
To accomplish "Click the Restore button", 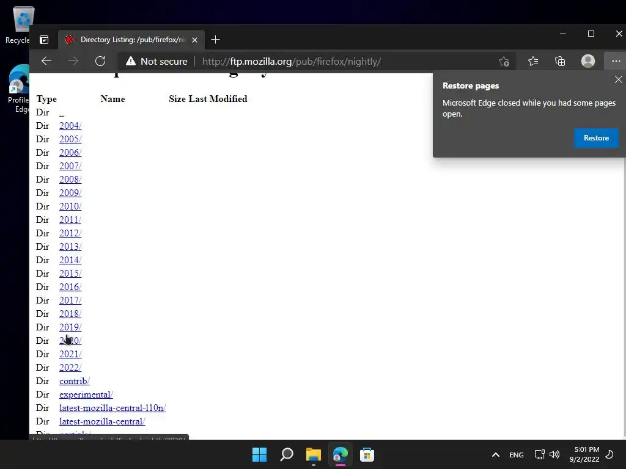I will [596, 138].
